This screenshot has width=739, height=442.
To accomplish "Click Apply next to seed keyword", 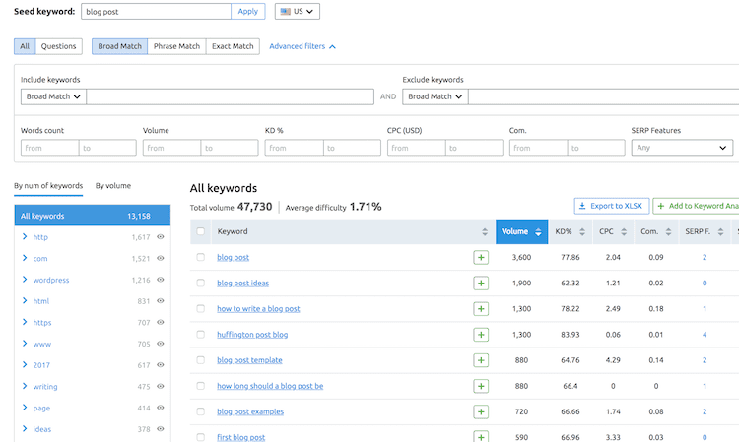I will tap(248, 11).
